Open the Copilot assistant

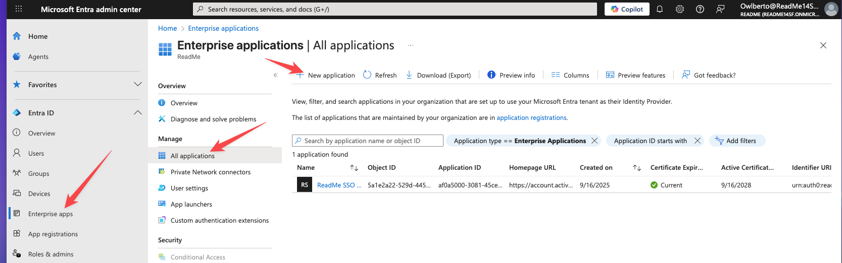(627, 9)
